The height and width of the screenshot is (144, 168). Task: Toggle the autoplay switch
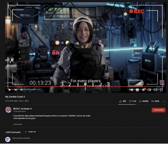pos(131,90)
